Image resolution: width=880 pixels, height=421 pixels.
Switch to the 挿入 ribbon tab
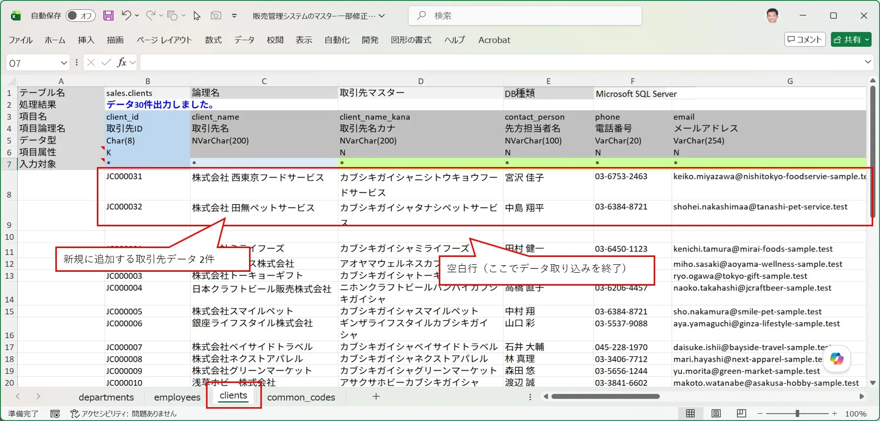[86, 40]
